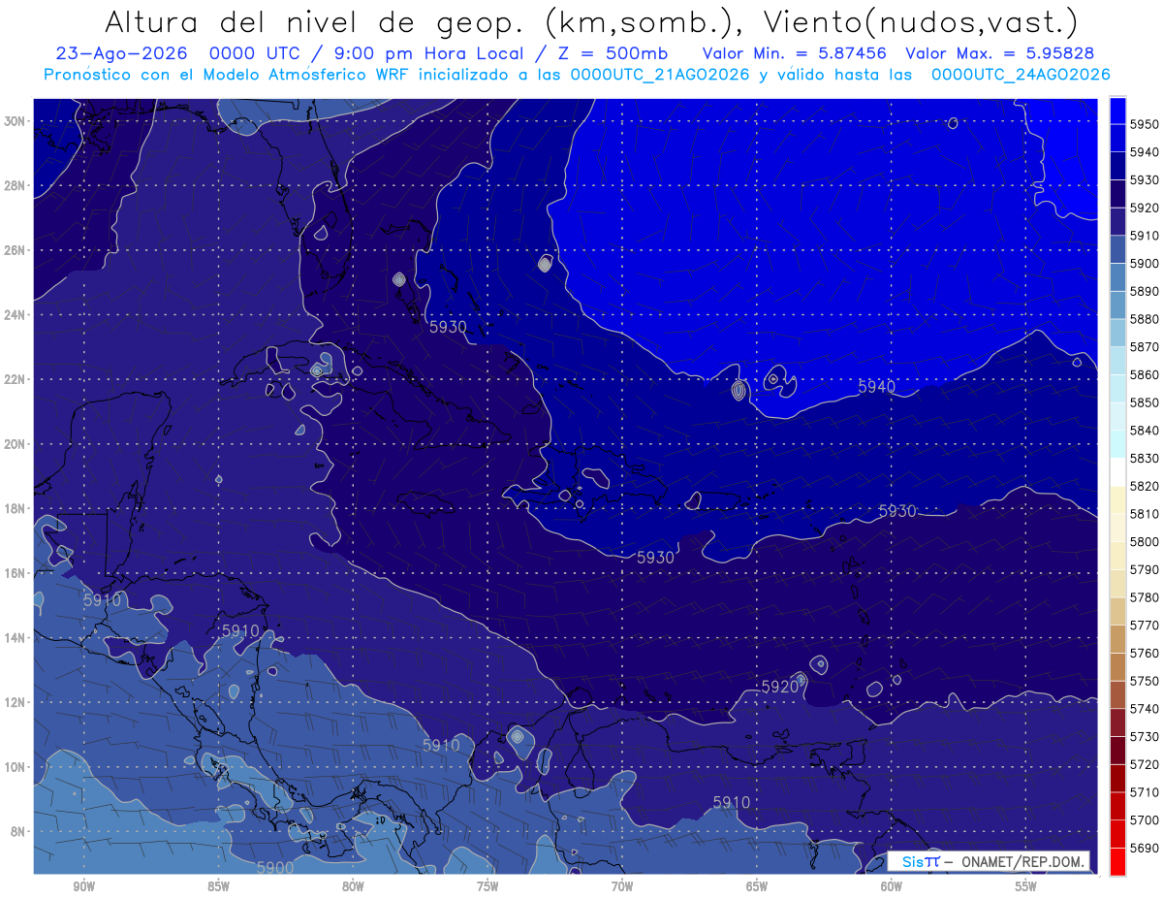Click the brightest blue legend swatch above 5950
The image size is (1163, 899).
1117,111
